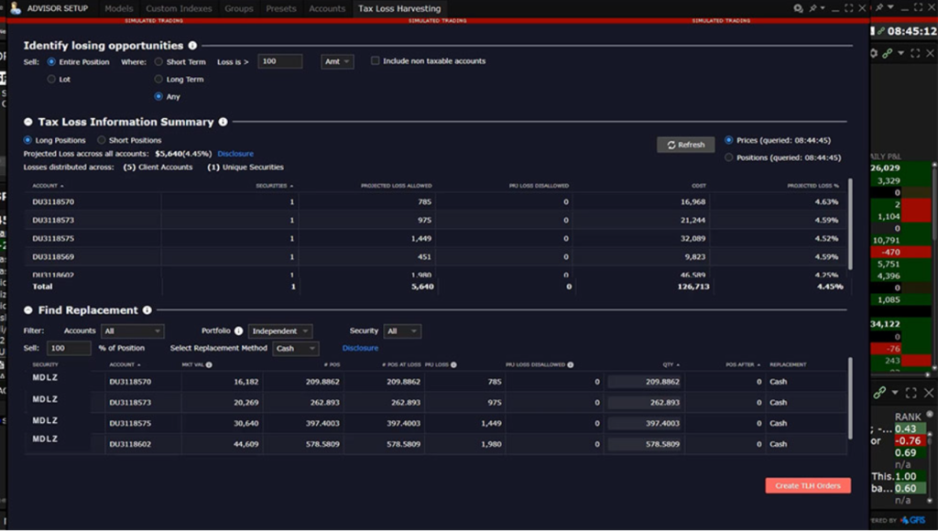Click info icon beside Find Replacement heading
Image resolution: width=938 pixels, height=531 pixels.
tap(147, 310)
